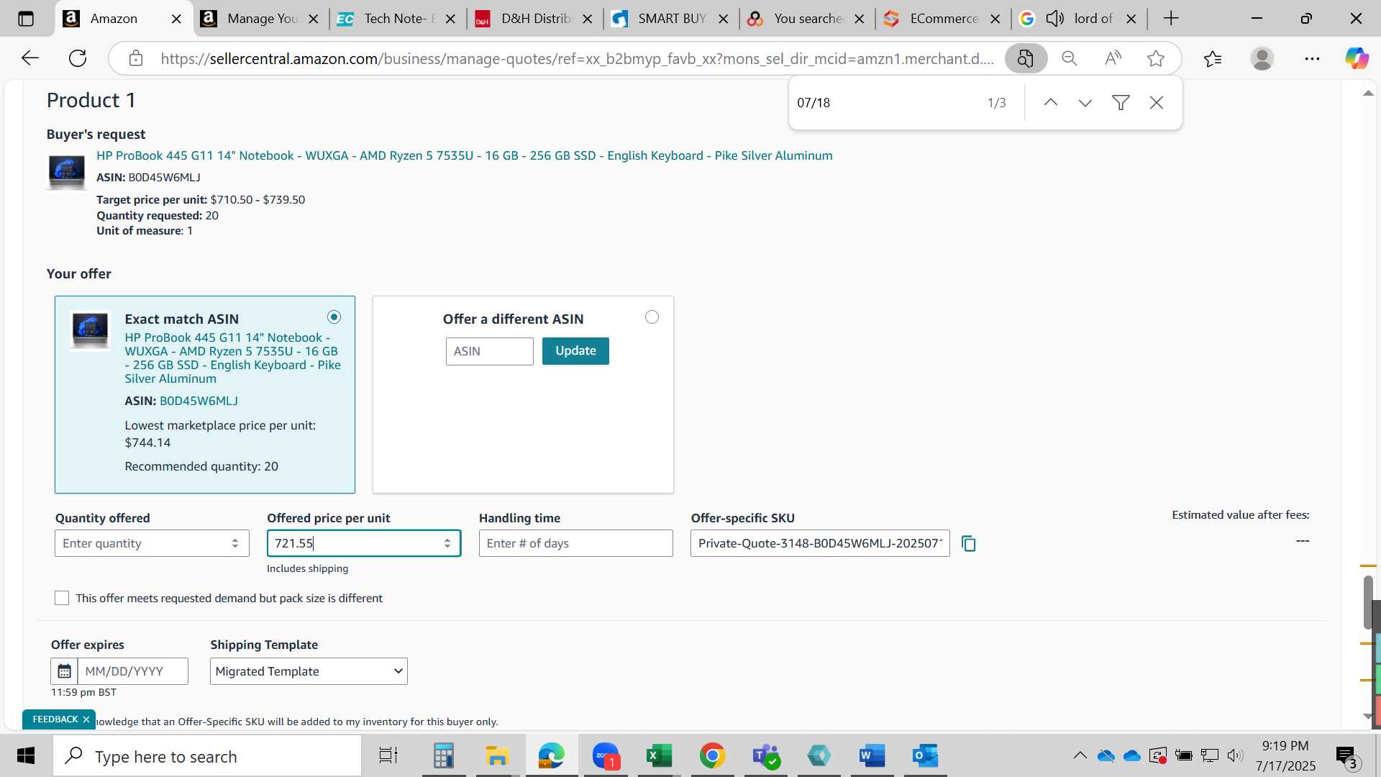Open Microsoft Teams from the taskbar
Viewport: 1381px width, 777px height.
coord(766,755)
